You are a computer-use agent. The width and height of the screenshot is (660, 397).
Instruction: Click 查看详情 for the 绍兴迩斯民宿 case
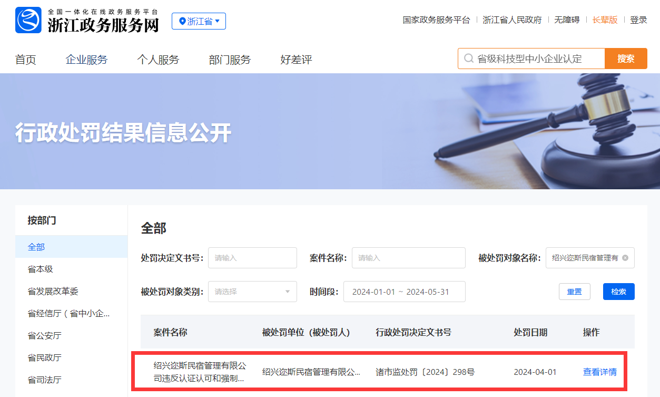[599, 372]
